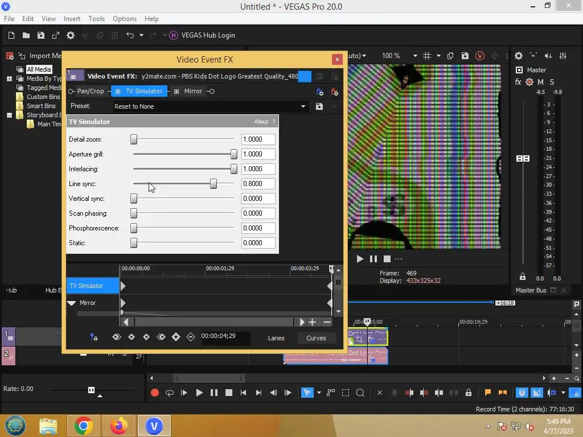Viewport: 583px width, 437px height.
Task: Open preview zoom dropdown next to 100 %
Action: [x=415, y=56]
